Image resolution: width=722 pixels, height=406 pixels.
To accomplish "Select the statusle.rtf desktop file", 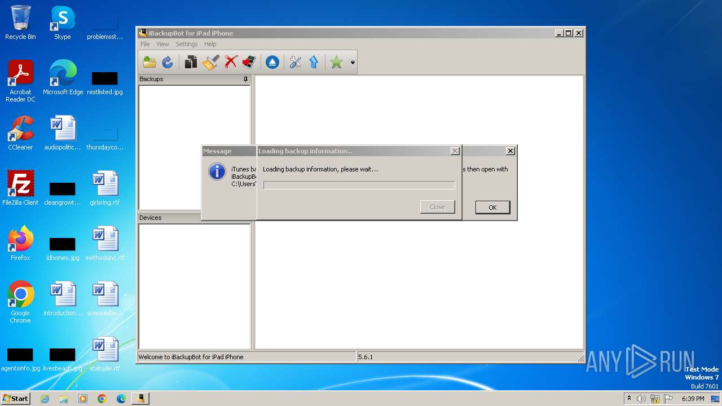I will [105, 354].
